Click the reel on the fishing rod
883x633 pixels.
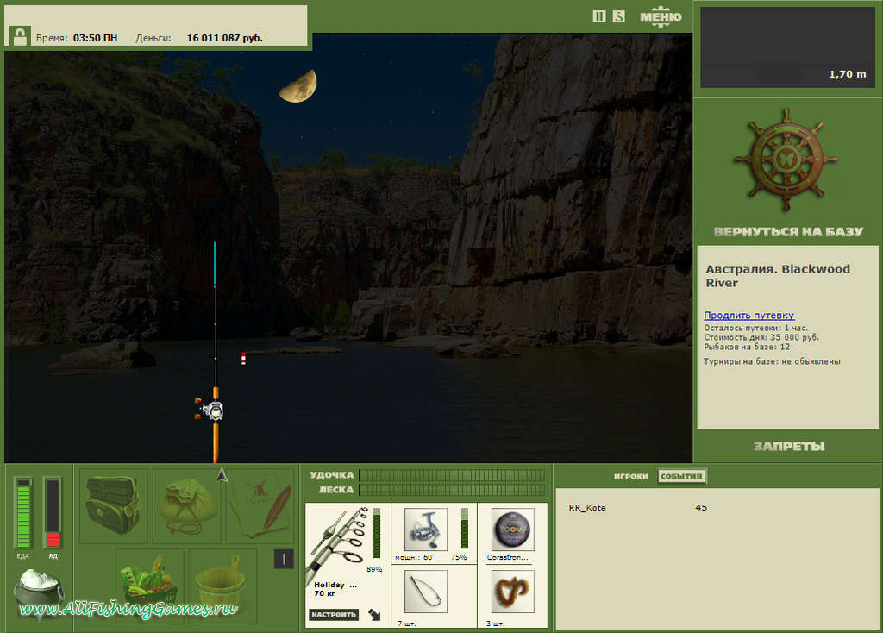tap(210, 409)
